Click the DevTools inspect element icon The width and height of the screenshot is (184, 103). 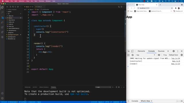129,51
